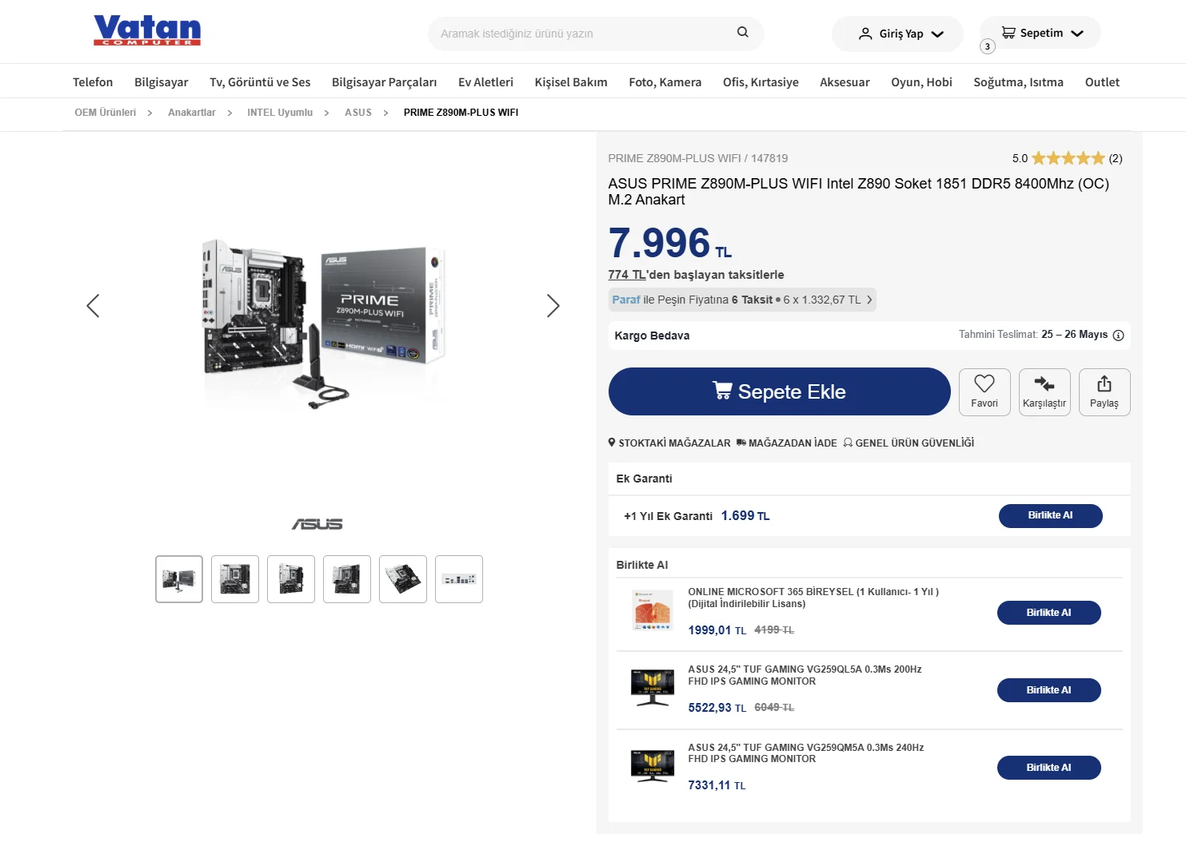This screenshot has height=846, width=1186.
Task: Show the previous product image
Action: 93,306
